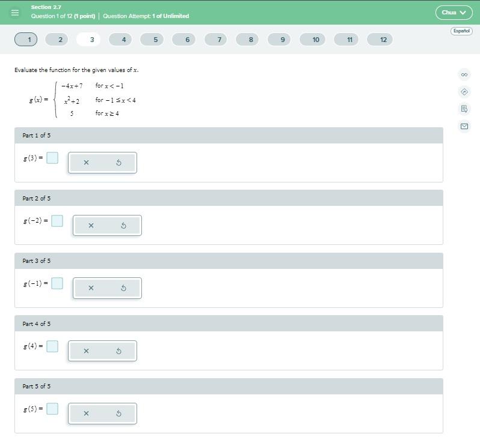Click Question Attempt: 1 of Unlimited text
The height and width of the screenshot is (443, 480).
pos(146,16)
